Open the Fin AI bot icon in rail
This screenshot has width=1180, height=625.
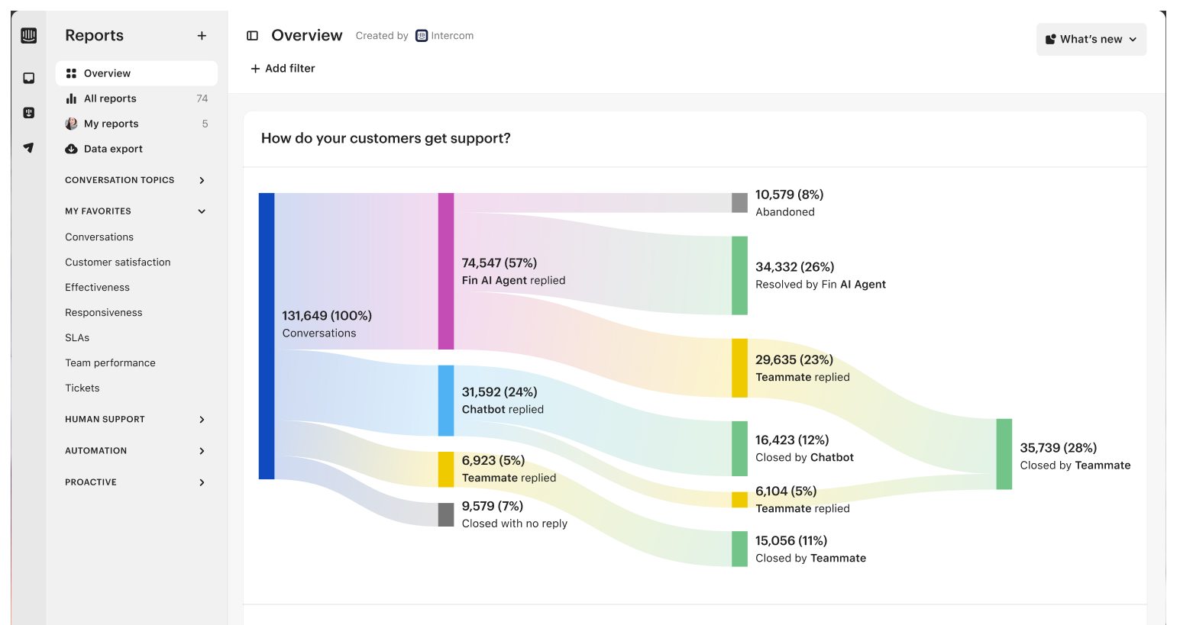pyautogui.click(x=29, y=113)
